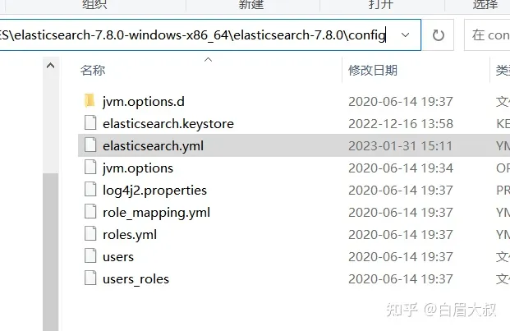510x331 pixels.
Task: Click the sort arrow above the 名称 column
Action: (208, 59)
